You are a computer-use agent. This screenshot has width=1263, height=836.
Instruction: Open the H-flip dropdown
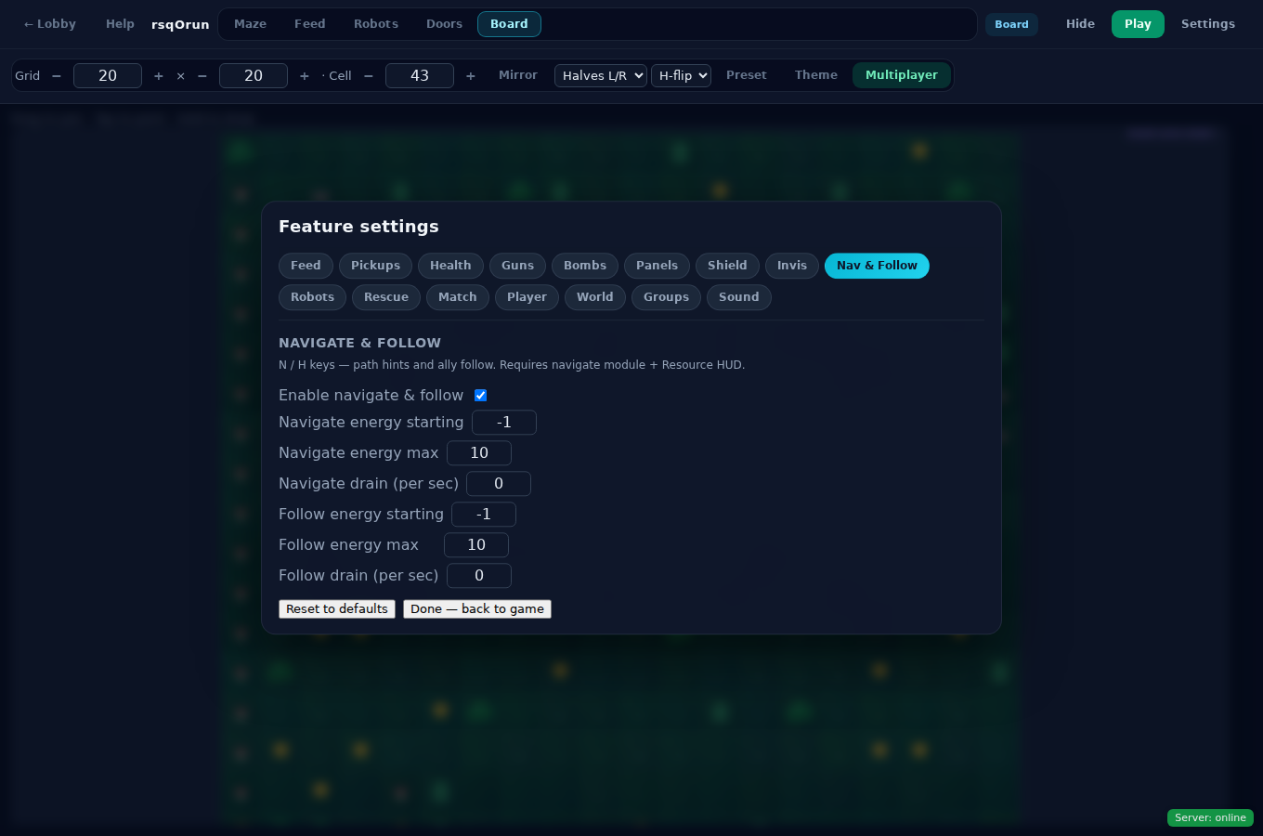(x=682, y=76)
